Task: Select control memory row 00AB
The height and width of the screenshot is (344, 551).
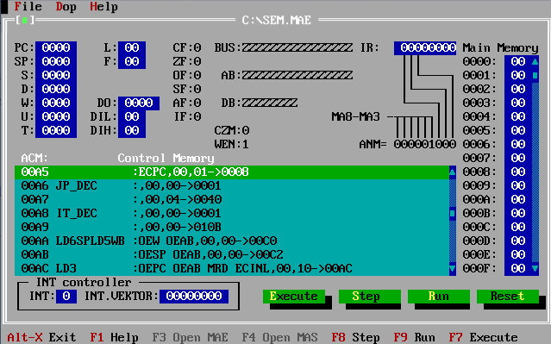Action: 232,254
